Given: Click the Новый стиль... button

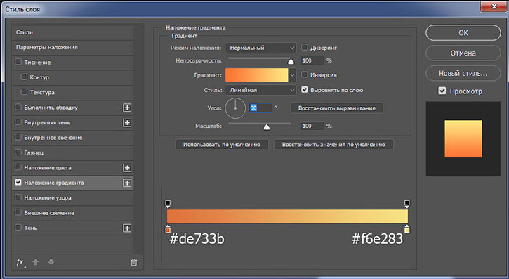Looking at the screenshot, I should point(463,73).
